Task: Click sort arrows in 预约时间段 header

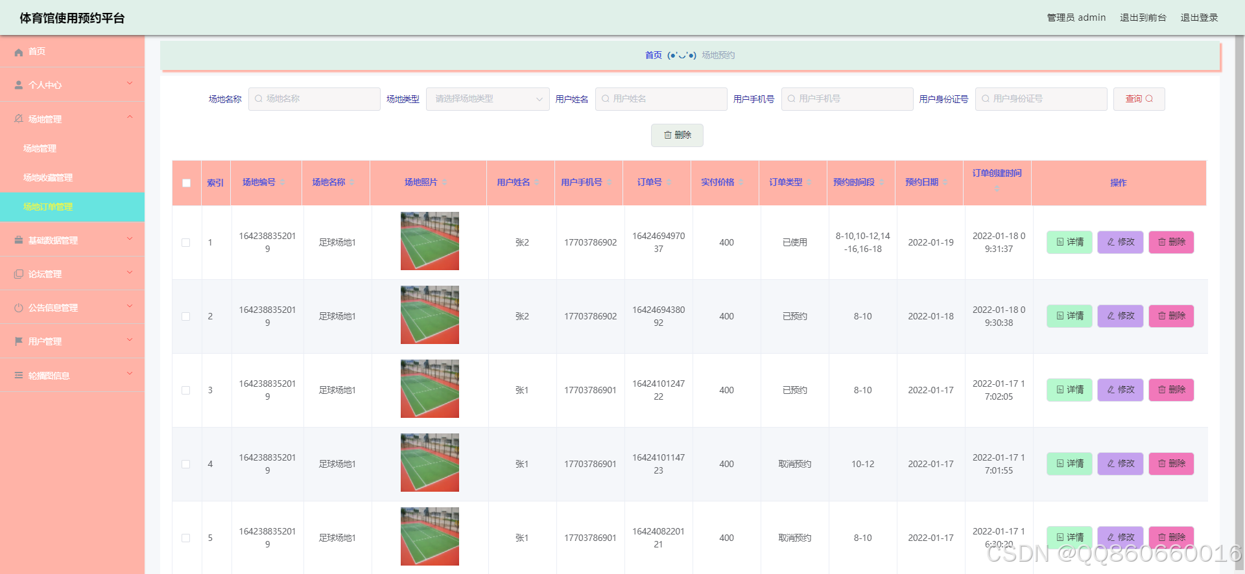Action: [882, 183]
